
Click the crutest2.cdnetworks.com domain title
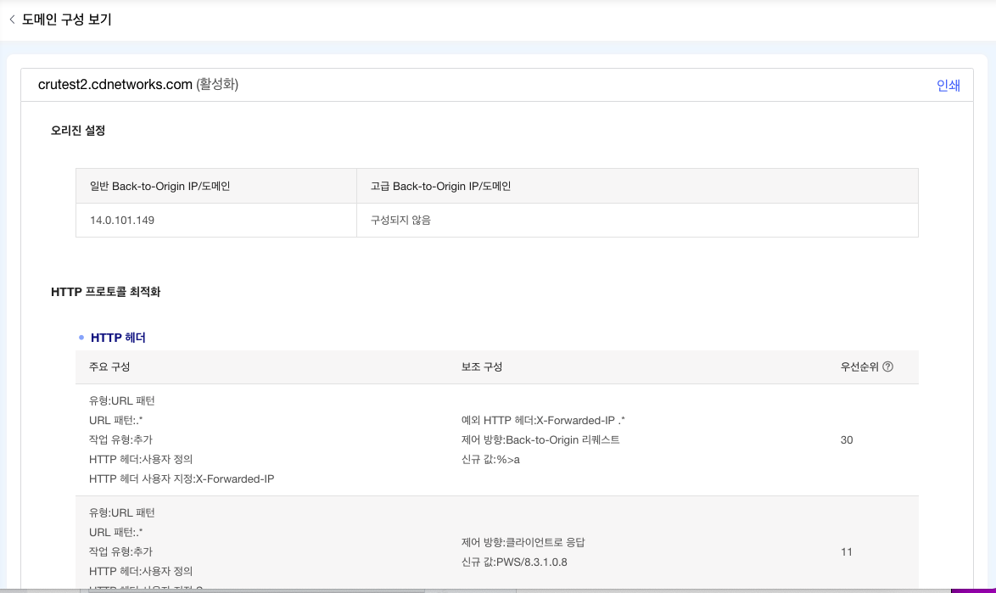click(115, 85)
